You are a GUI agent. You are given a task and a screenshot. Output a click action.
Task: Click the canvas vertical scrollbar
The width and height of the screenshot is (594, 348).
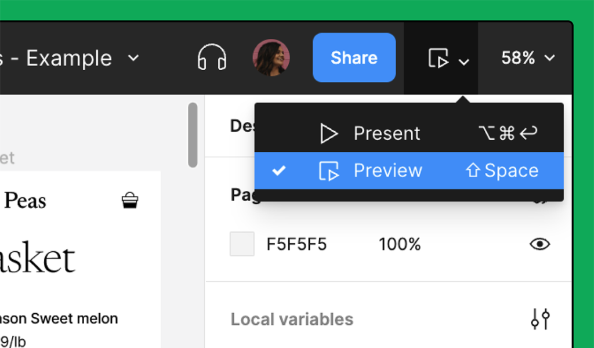[x=193, y=135]
